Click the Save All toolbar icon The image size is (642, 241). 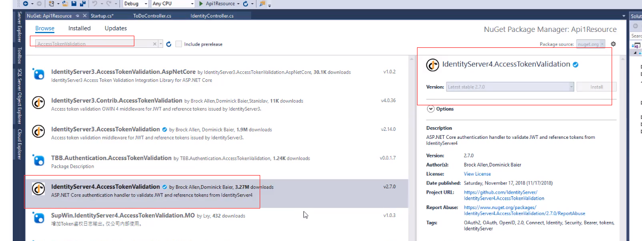click(x=83, y=4)
